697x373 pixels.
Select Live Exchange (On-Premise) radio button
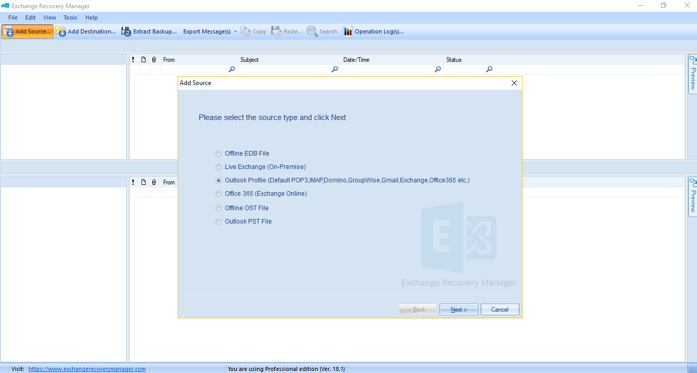[x=219, y=167]
